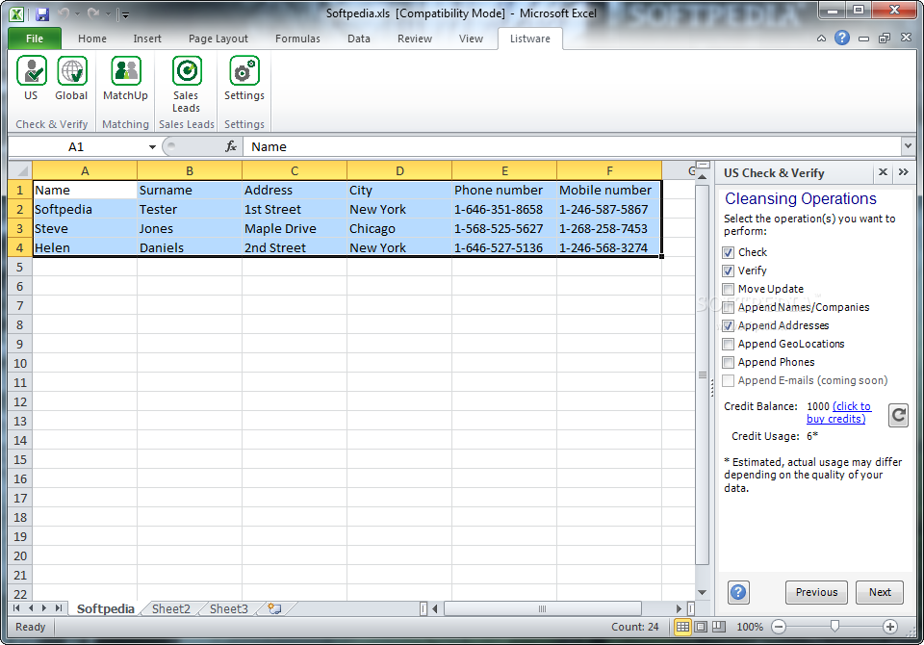The width and height of the screenshot is (924, 645).
Task: Switch to the Review ribbon tab
Action: (414, 39)
